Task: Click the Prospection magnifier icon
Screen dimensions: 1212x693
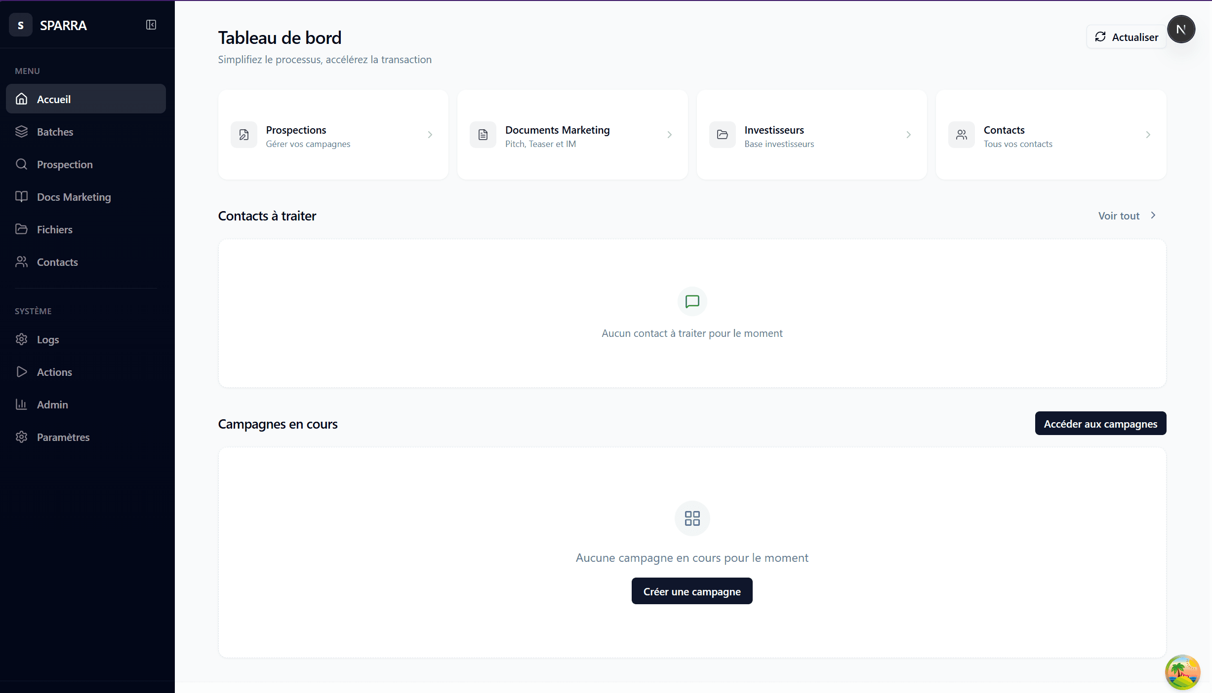Action: [x=21, y=164]
